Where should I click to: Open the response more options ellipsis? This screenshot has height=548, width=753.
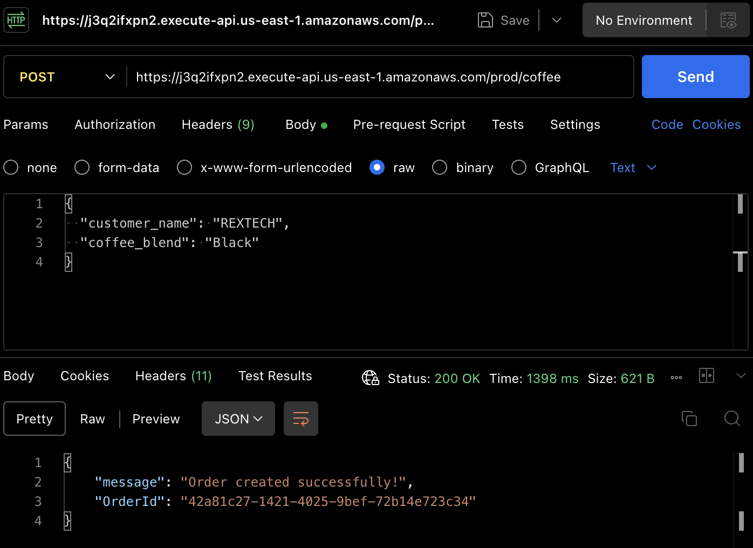[676, 378]
